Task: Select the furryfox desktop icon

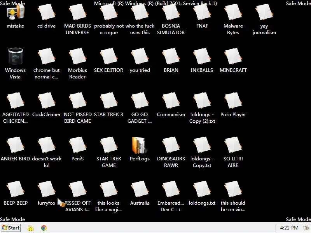Action: click(46, 189)
